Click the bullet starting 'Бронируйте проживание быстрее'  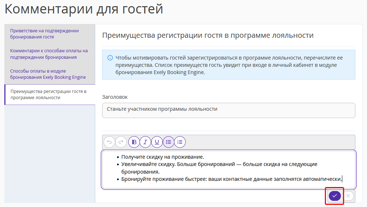pyautogui.click(x=231, y=179)
